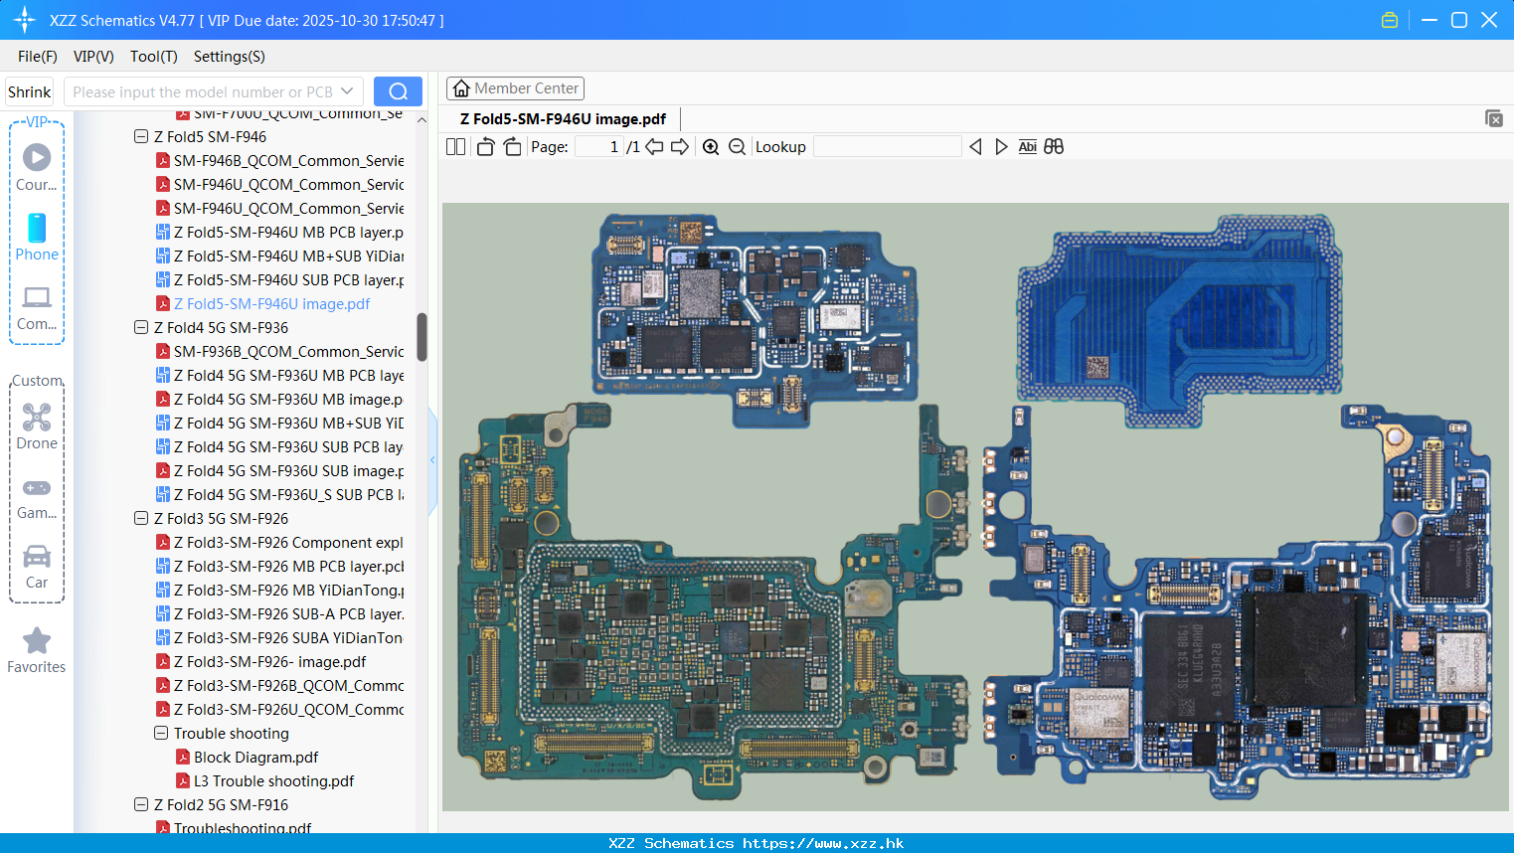This screenshot has height=853, width=1514.
Task: Toggle the two-page side-by-side view icon
Action: tap(455, 146)
